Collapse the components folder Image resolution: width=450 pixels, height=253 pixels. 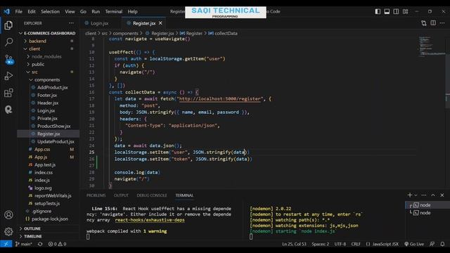[48, 79]
